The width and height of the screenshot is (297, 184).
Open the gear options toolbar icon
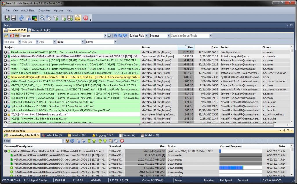click(49, 18)
